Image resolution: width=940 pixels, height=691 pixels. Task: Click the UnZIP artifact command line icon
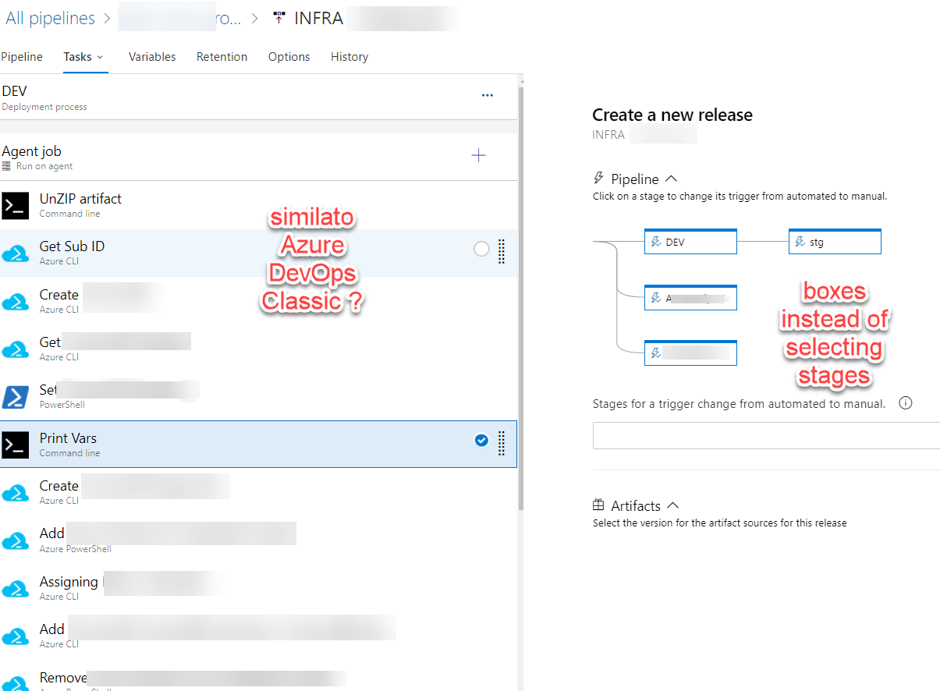point(16,205)
